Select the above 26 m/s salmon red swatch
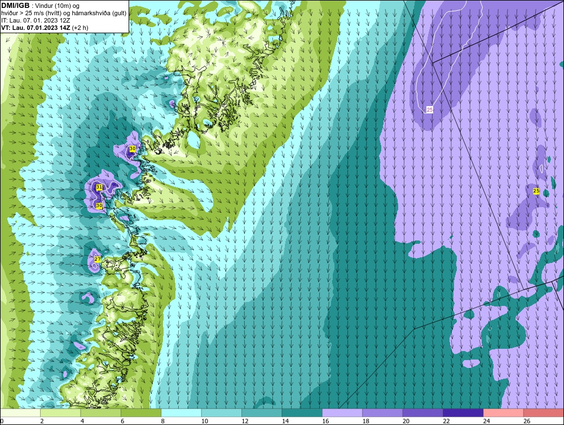564x425 pixels. tap(544, 413)
